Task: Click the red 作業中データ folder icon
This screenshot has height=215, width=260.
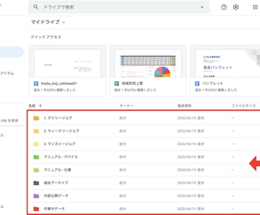Action: (36, 209)
